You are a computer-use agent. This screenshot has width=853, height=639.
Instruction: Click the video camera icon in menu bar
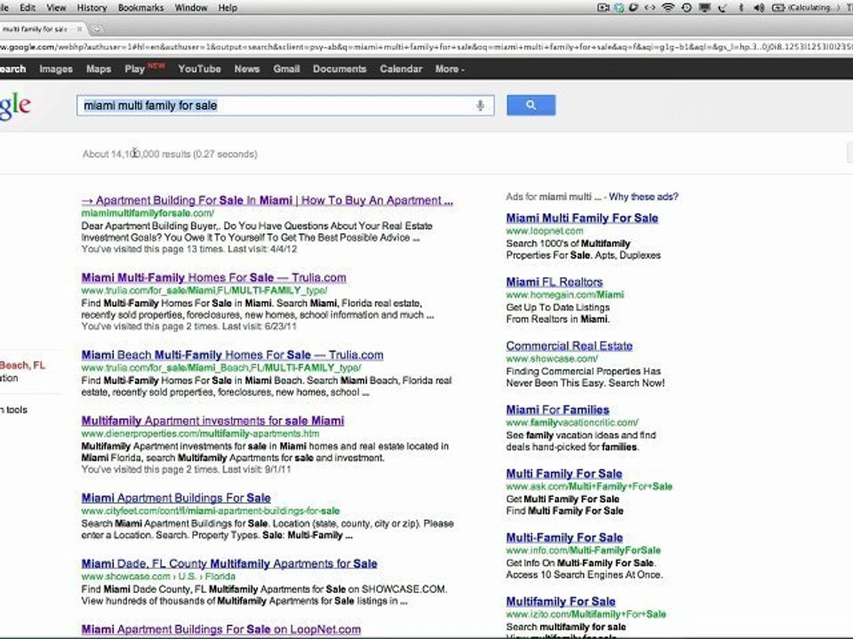coord(603,8)
